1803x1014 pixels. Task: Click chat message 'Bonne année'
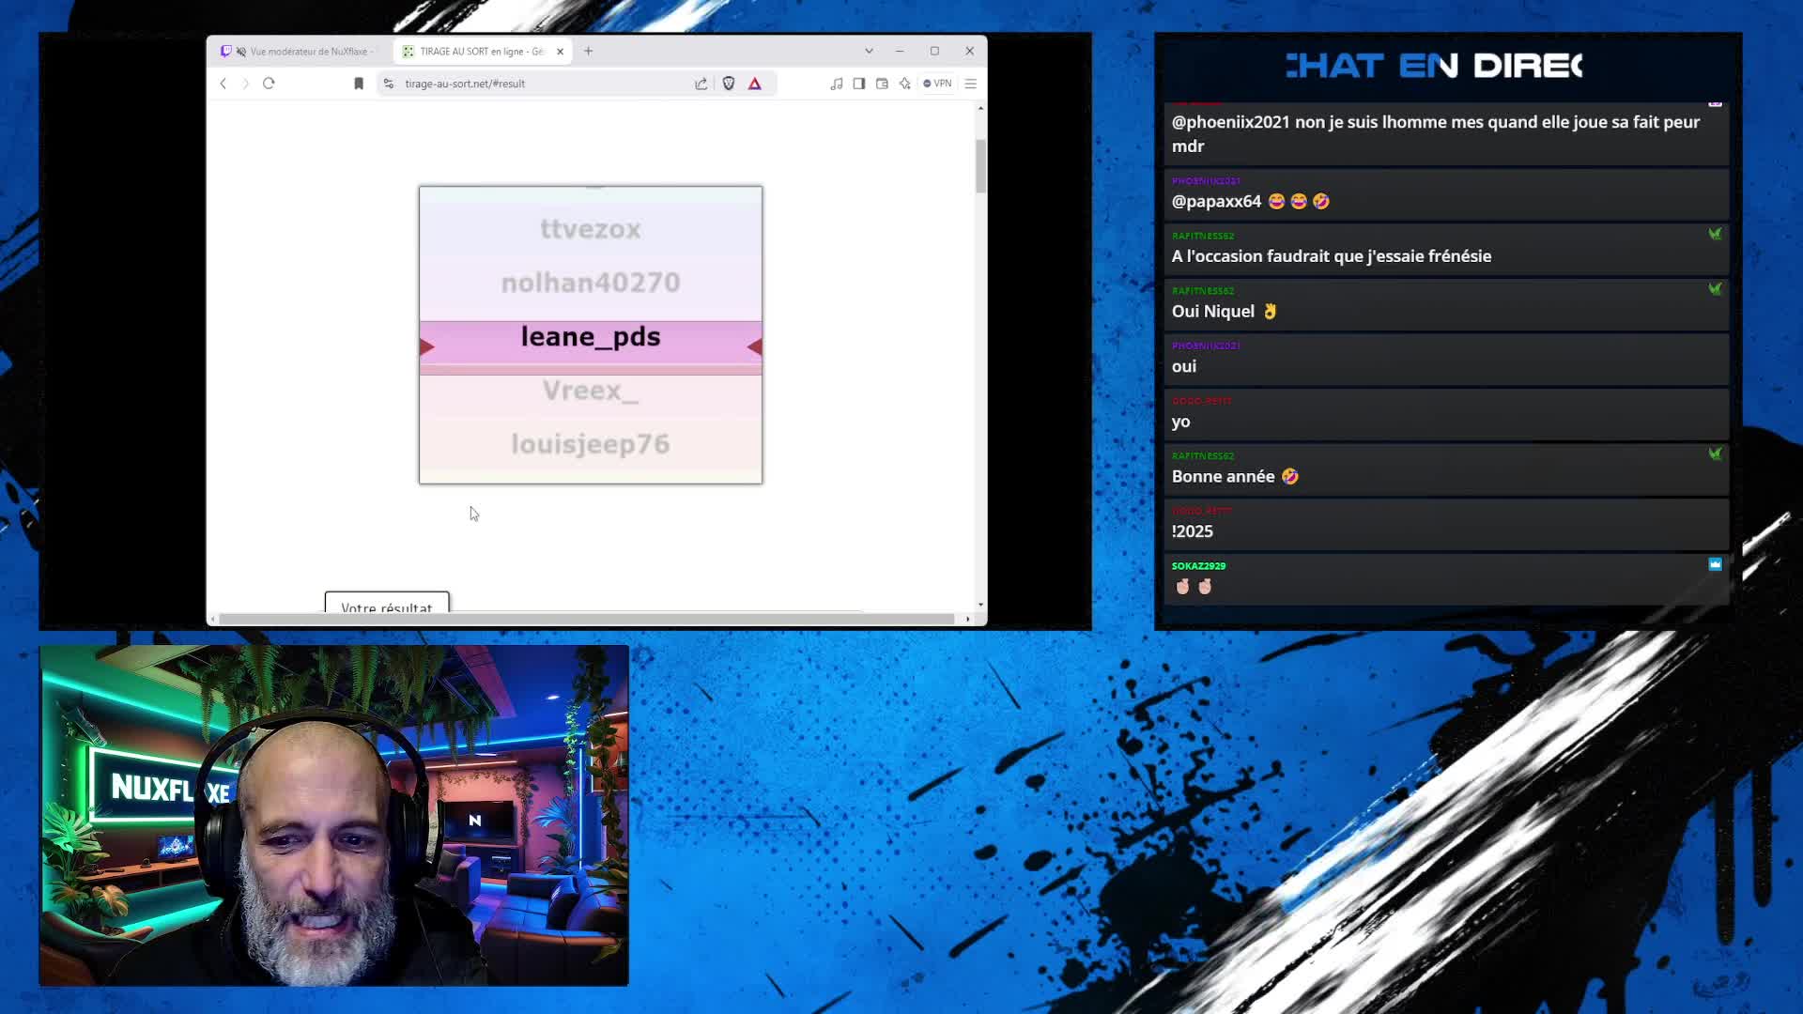point(1235,477)
